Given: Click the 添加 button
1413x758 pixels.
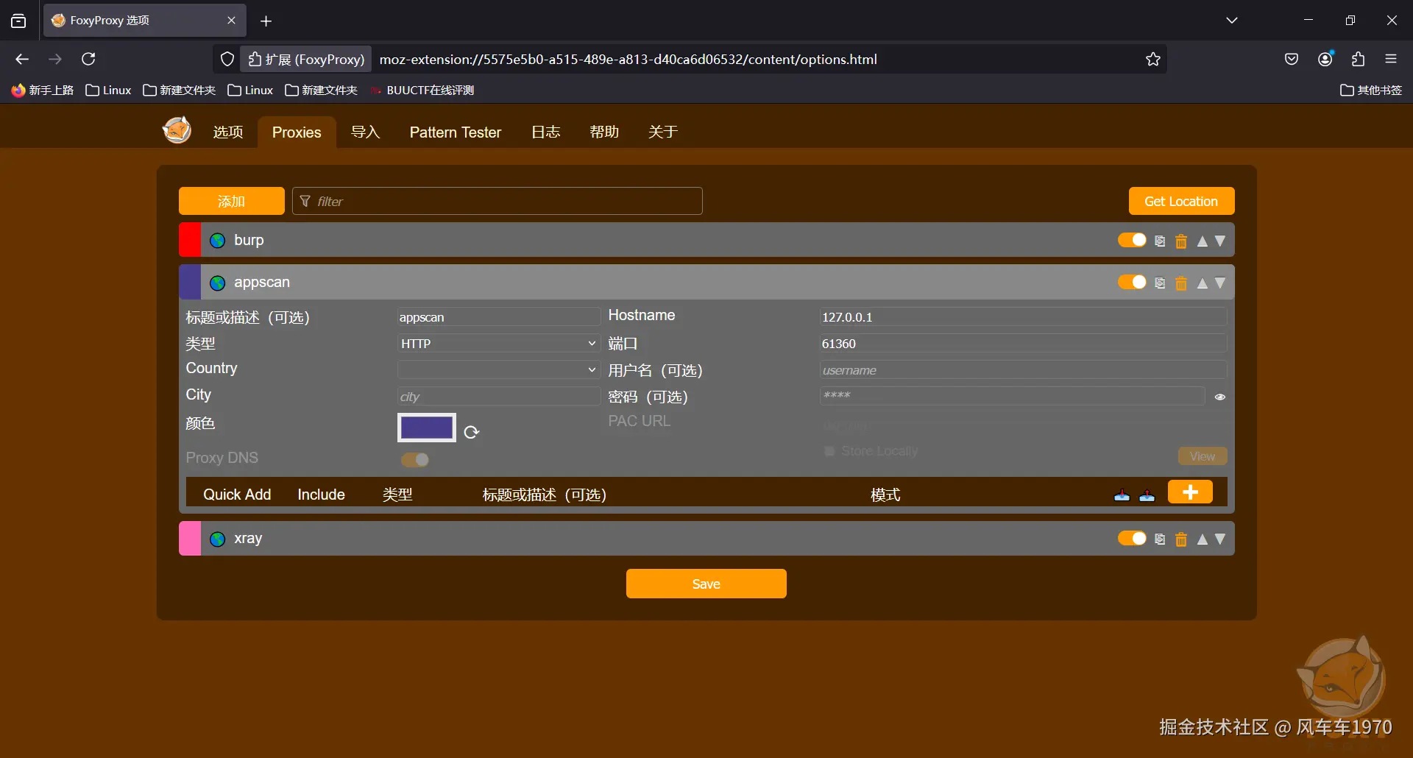Looking at the screenshot, I should pos(232,201).
